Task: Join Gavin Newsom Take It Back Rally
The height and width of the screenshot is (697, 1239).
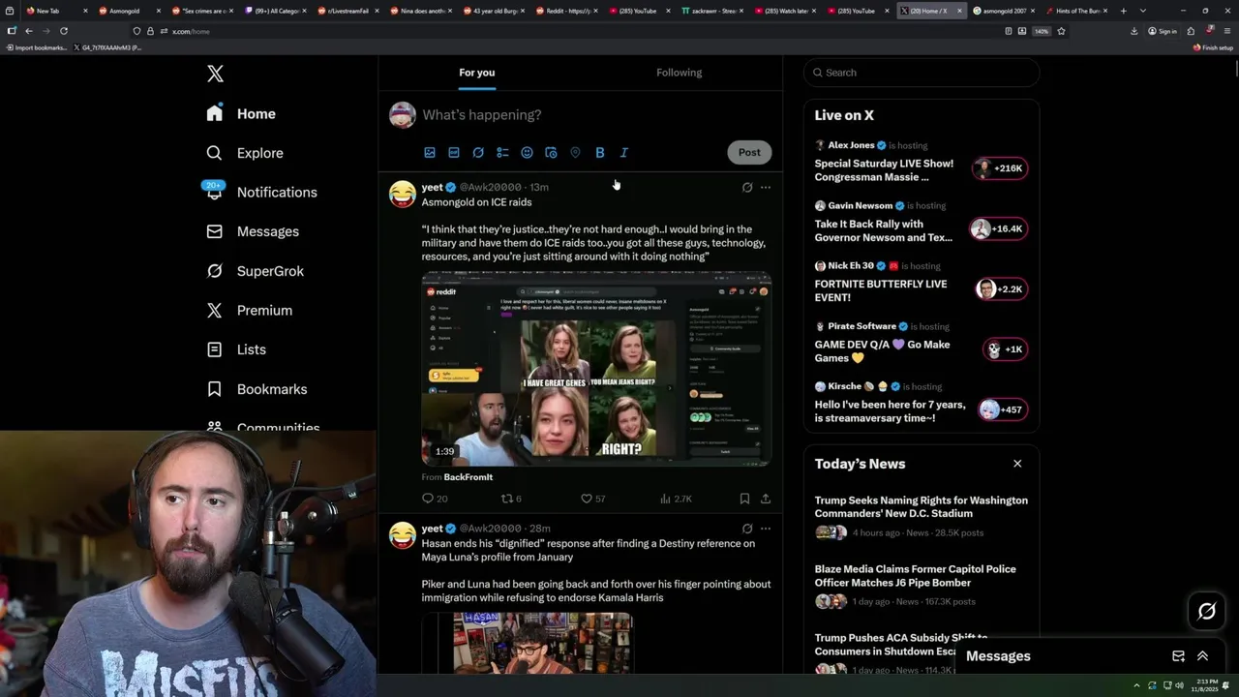Action: pyautogui.click(x=922, y=222)
